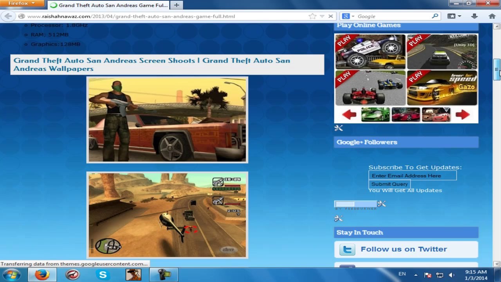
Task: Click the Google+ Followers heading
Action: tap(367, 142)
